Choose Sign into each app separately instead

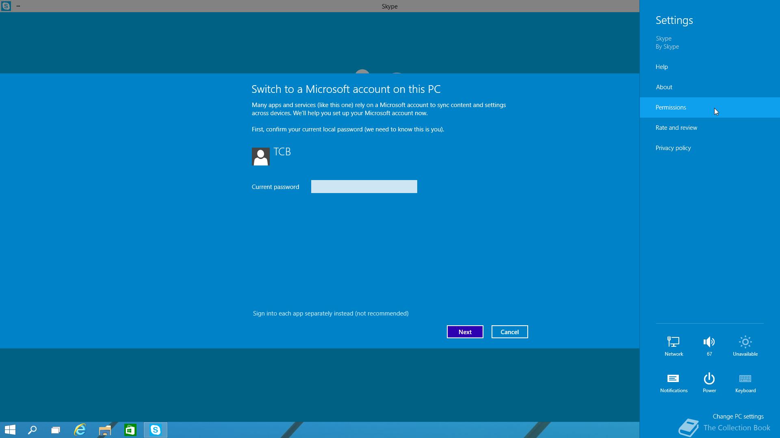(x=331, y=313)
